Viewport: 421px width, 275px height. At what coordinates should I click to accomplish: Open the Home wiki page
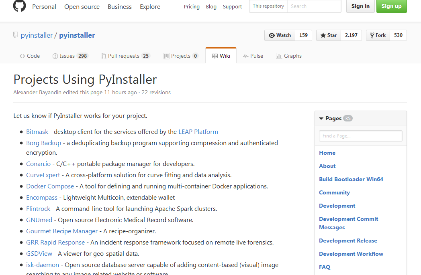pyautogui.click(x=327, y=153)
